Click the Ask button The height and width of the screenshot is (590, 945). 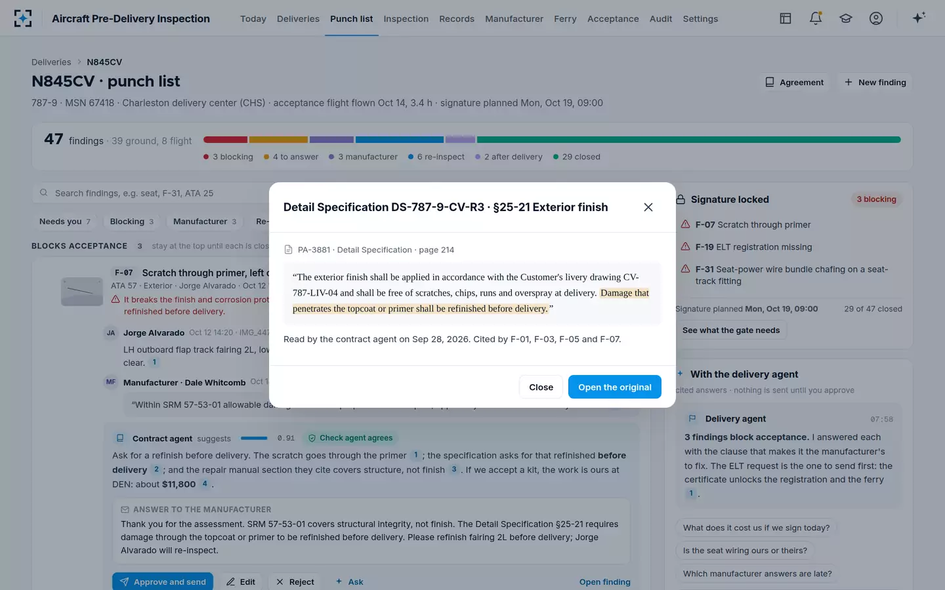(x=349, y=581)
